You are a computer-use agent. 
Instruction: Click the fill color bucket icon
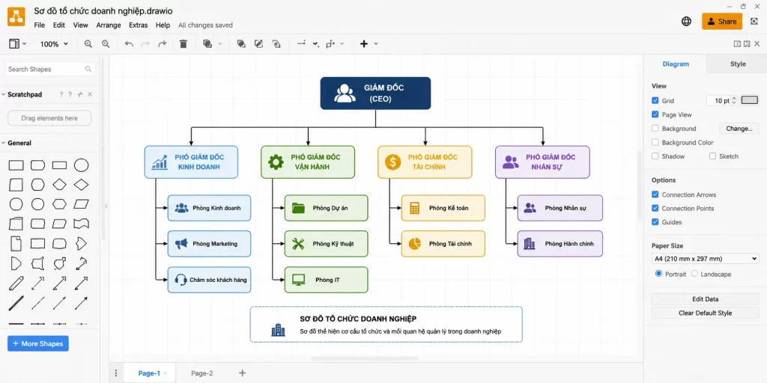241,44
